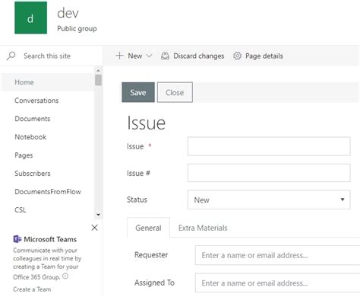Viewport: 360px width, 297px height.
Task: Click the Microsoft Teams logo icon
Action: [x=17, y=239]
